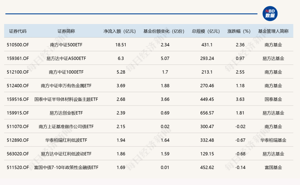Click the 基金管理人简称 column header
The image size is (300, 185).
pyautogui.click(x=273, y=31)
